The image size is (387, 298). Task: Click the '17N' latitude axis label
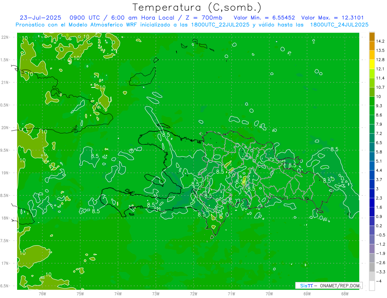pos(5,264)
